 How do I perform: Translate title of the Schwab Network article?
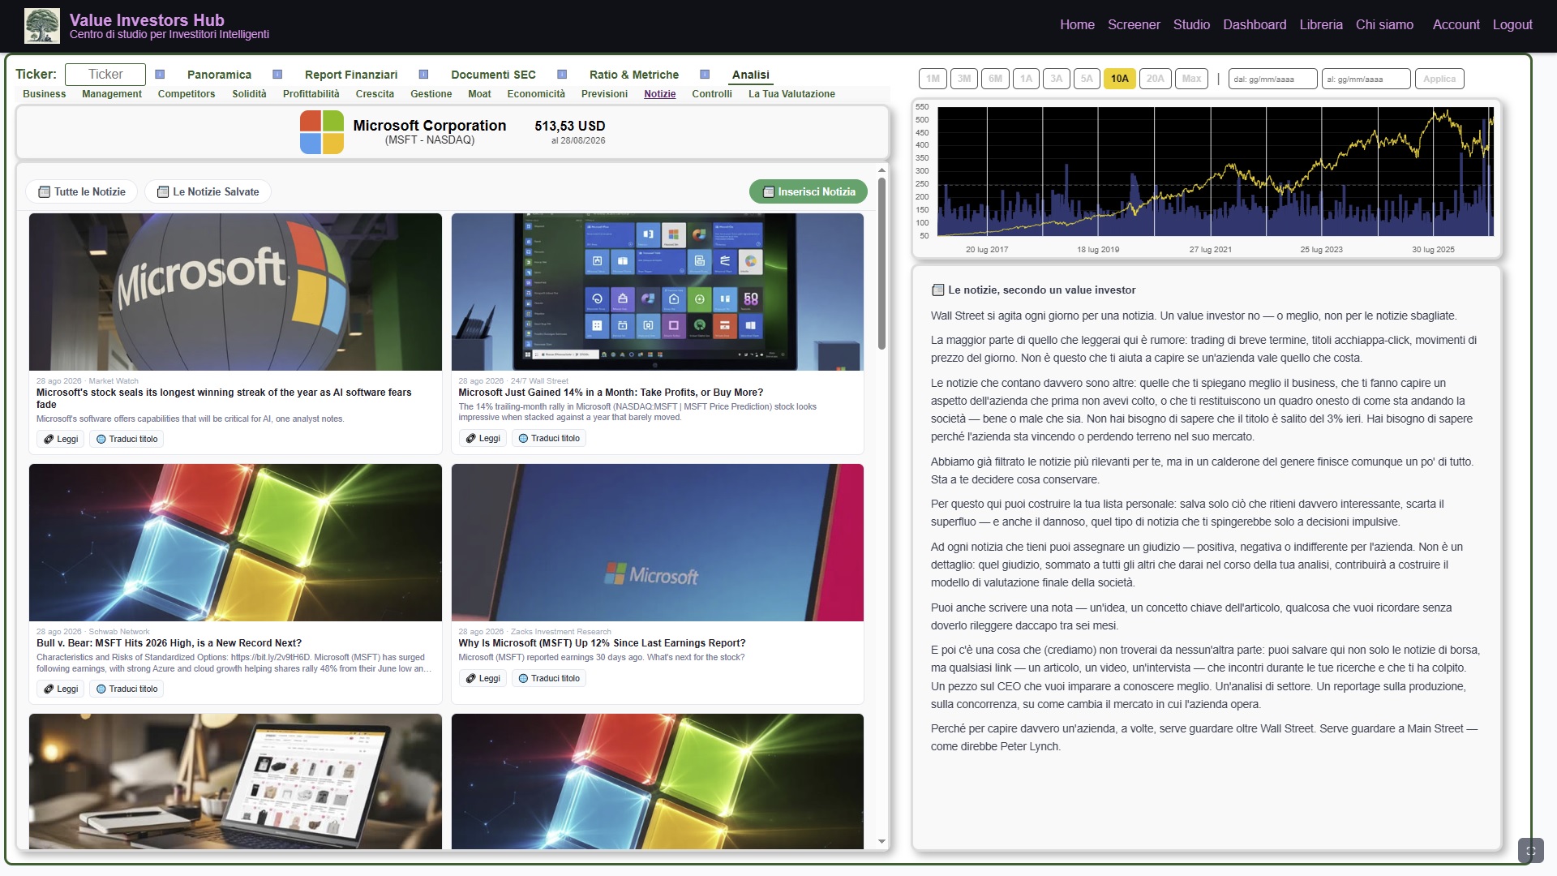coord(127,689)
